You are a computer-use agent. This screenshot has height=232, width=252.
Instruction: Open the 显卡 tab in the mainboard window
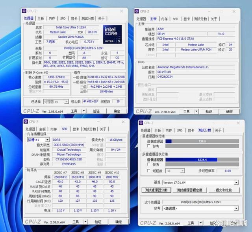point(187,19)
